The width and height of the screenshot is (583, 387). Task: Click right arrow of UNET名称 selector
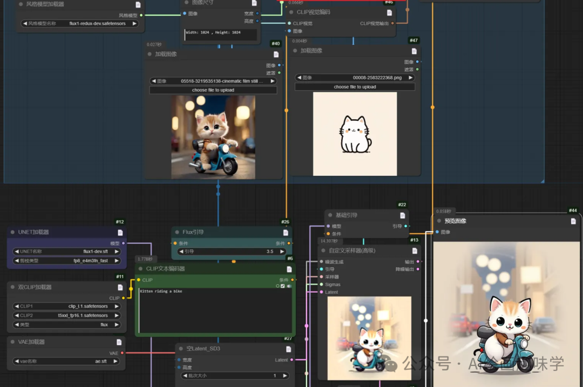(x=117, y=252)
